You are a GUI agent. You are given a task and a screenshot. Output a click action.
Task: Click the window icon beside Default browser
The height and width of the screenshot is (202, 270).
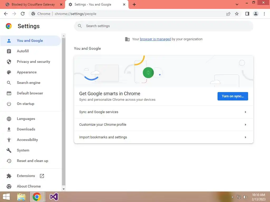tap(9, 93)
